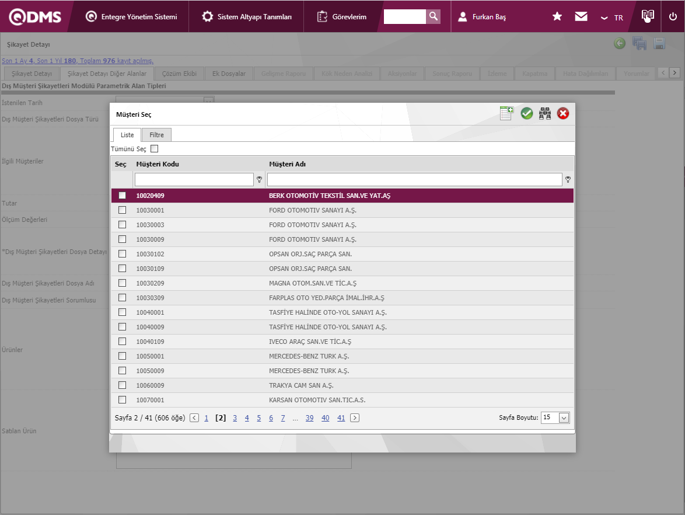
Task: Open the Entegre Yönetim Sistemi menu
Action: click(x=131, y=17)
